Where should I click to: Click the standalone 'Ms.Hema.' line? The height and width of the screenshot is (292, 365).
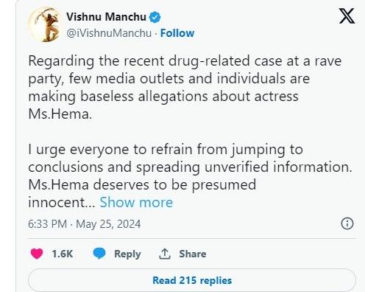coord(60,114)
